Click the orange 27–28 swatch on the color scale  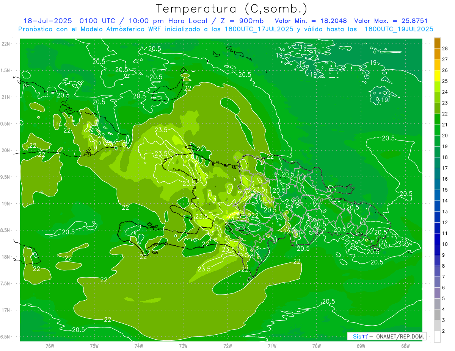(x=437, y=54)
